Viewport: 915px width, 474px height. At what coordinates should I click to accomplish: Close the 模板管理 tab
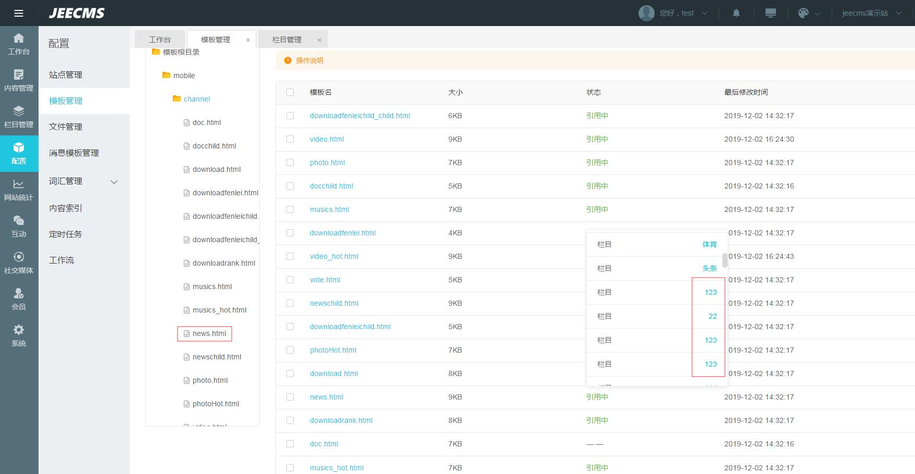(248, 40)
